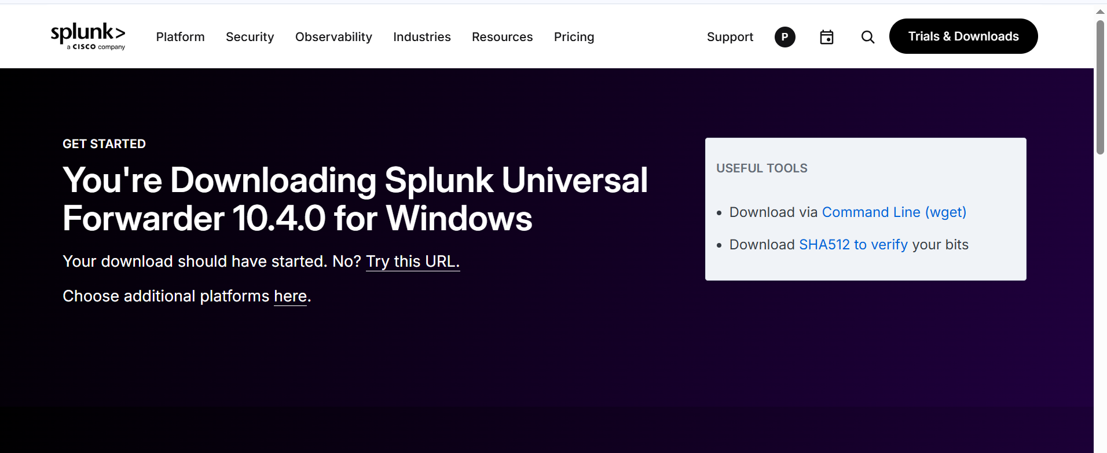Open Command Line (wget) download link

[894, 212]
